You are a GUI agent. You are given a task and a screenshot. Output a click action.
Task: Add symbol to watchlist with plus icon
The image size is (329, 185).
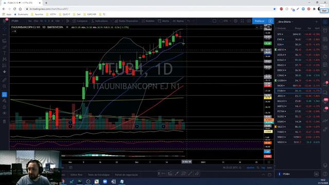[317, 22]
